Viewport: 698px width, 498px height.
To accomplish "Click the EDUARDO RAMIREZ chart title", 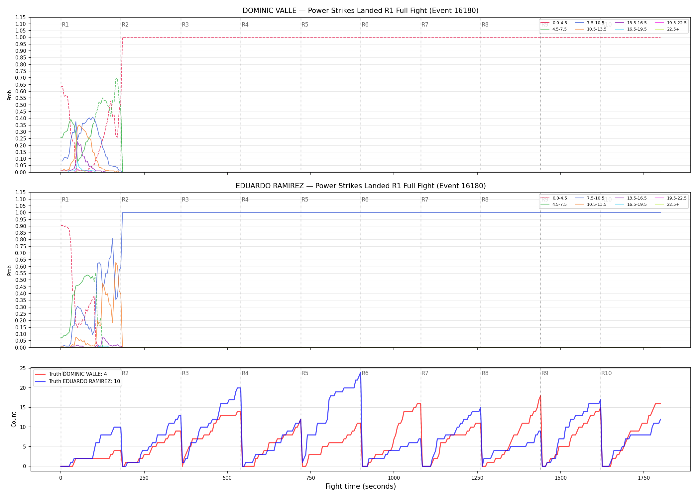I will [361, 186].
